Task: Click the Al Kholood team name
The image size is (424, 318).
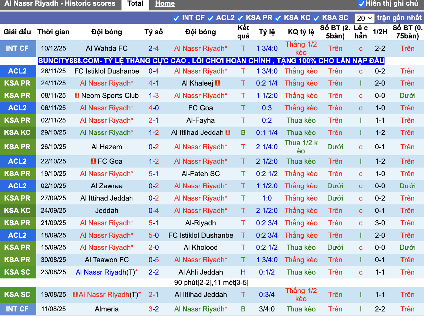Action: 201,247
